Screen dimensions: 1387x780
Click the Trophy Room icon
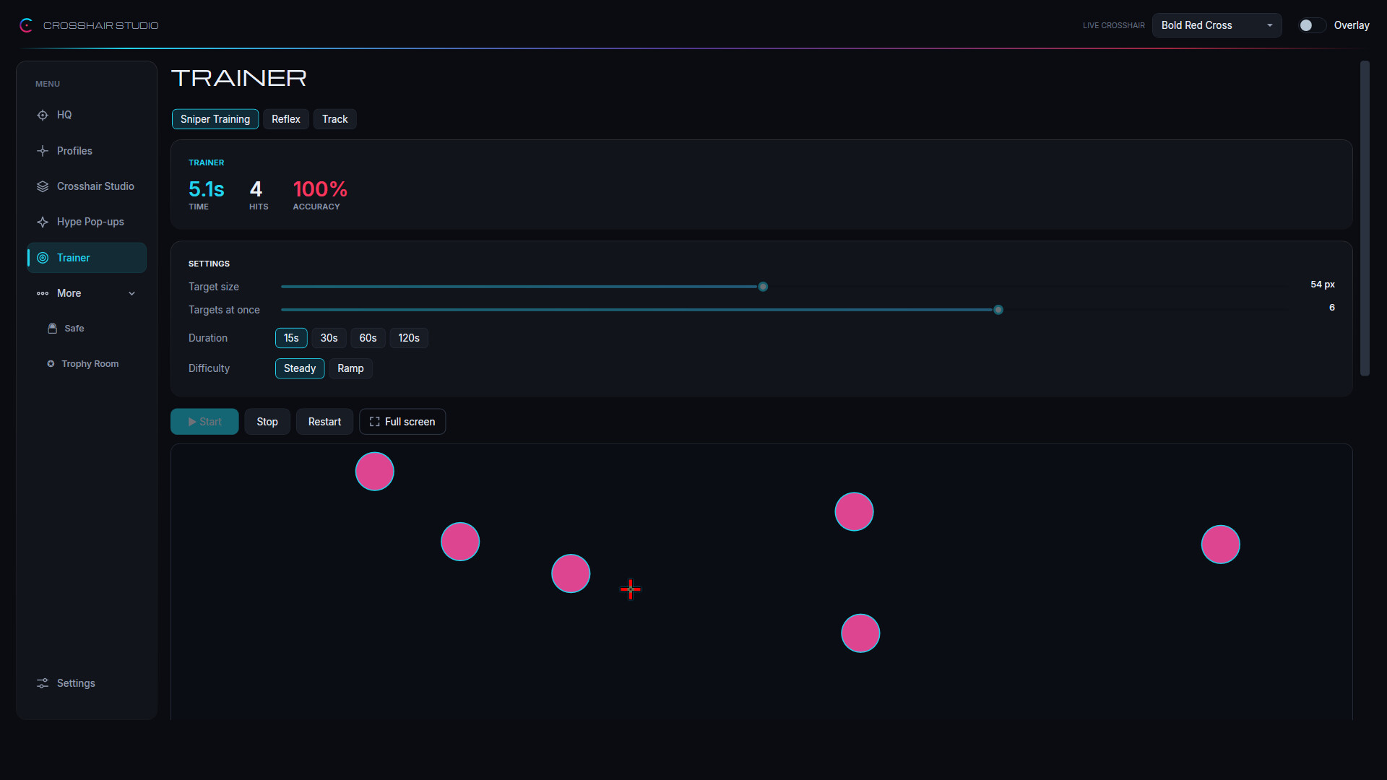click(x=51, y=364)
